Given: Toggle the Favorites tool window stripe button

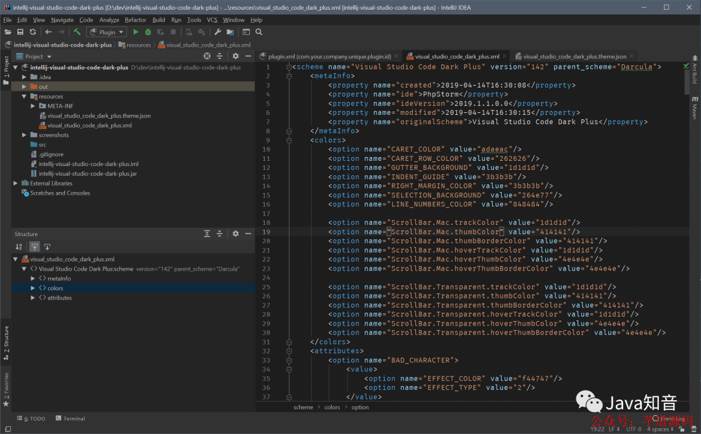Looking at the screenshot, I should pos(6,389).
